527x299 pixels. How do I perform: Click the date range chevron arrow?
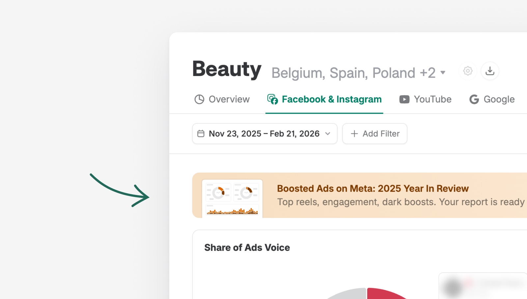[328, 134]
